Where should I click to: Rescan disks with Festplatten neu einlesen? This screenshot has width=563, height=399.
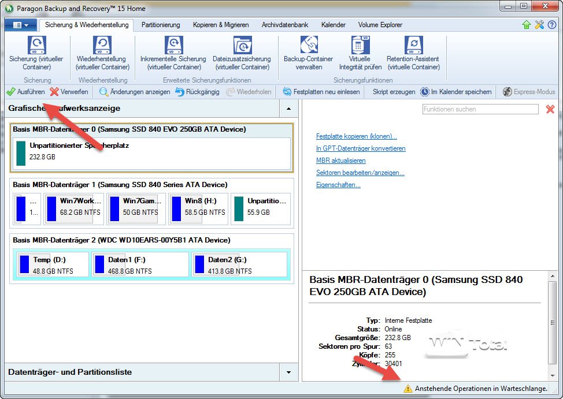click(x=321, y=92)
